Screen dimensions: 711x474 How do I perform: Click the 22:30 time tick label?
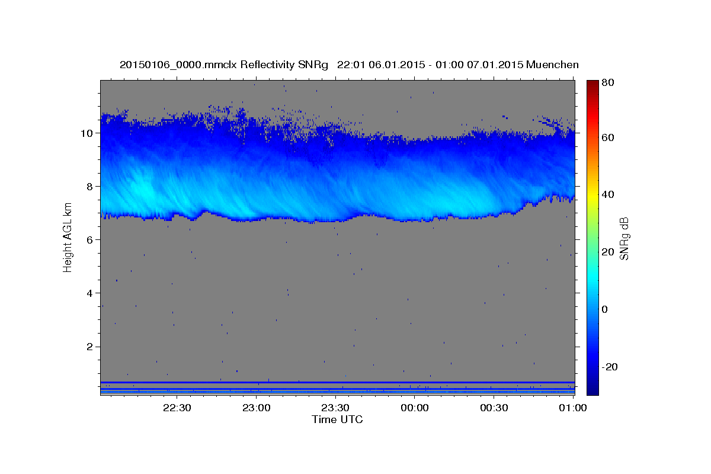(177, 408)
